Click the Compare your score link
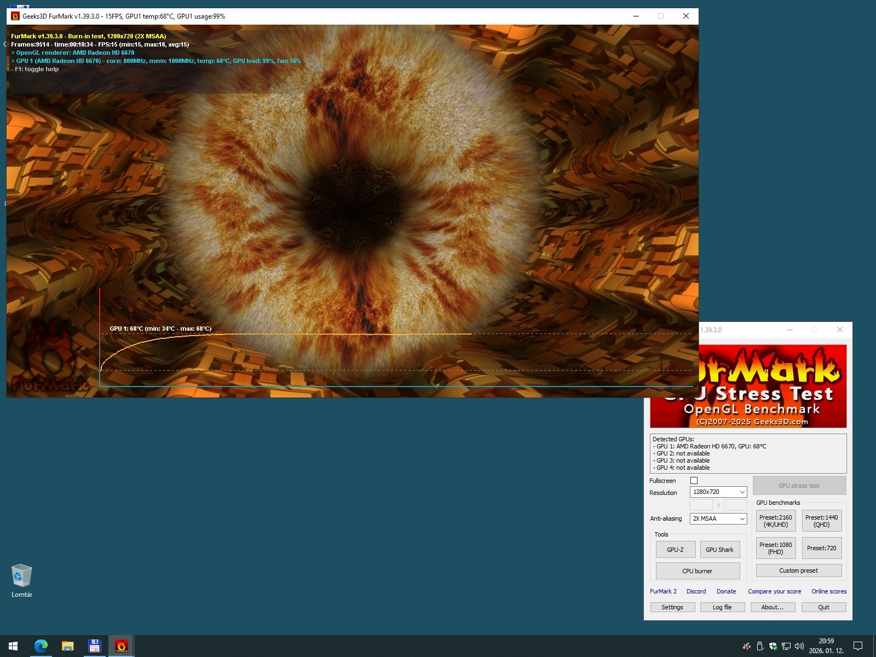This screenshot has height=657, width=876. [x=775, y=591]
